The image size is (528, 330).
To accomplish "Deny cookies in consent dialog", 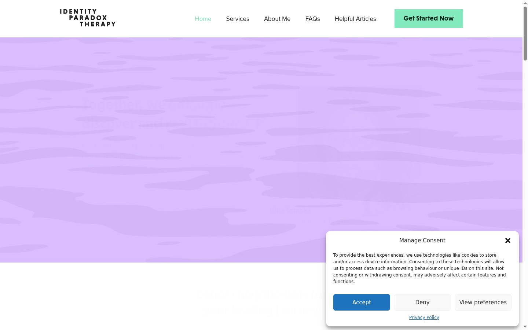I will click(422, 302).
